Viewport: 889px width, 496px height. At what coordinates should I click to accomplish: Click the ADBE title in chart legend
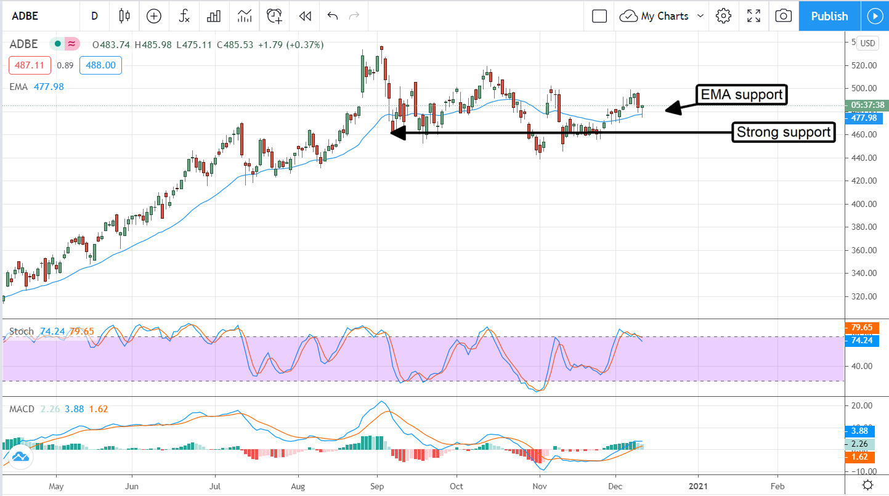[23, 44]
